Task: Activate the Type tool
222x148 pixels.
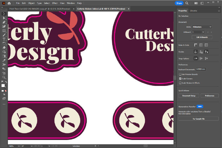Action: coord(4,39)
